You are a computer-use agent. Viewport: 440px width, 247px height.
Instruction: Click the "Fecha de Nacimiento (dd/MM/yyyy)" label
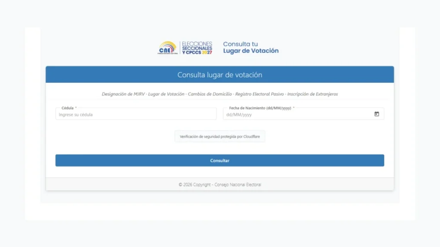pyautogui.click(x=260, y=108)
